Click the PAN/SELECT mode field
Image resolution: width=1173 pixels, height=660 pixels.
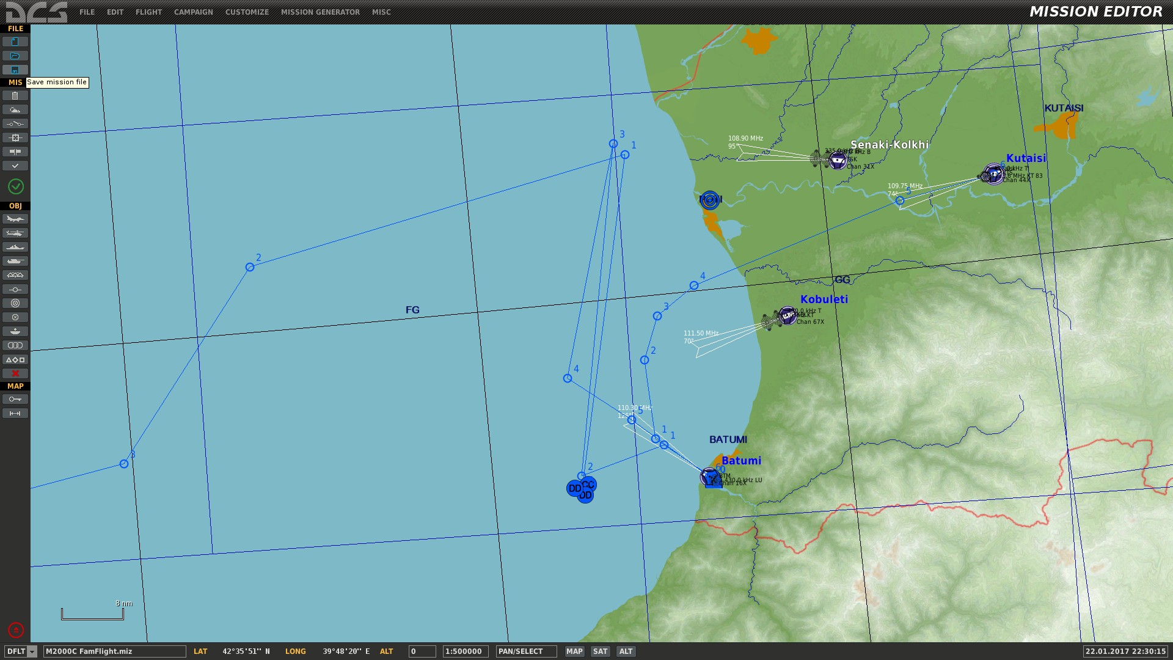click(526, 651)
